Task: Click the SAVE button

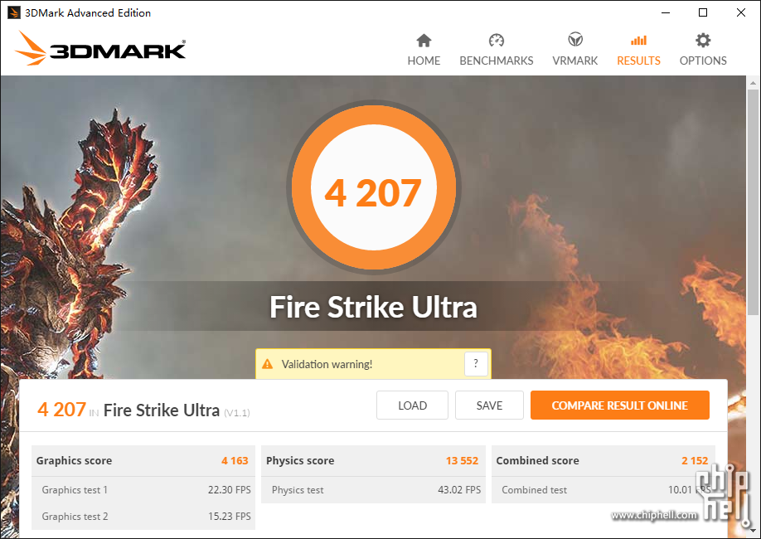Action: 489,405
